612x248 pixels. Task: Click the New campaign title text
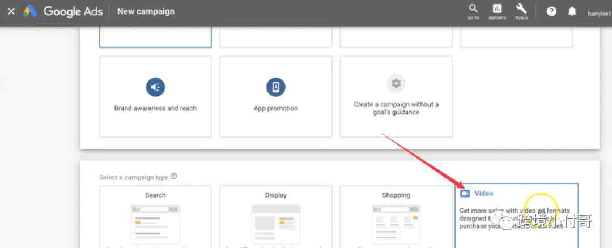tap(146, 12)
